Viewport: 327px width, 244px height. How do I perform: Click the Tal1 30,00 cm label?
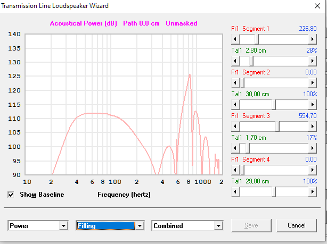coord(250,94)
